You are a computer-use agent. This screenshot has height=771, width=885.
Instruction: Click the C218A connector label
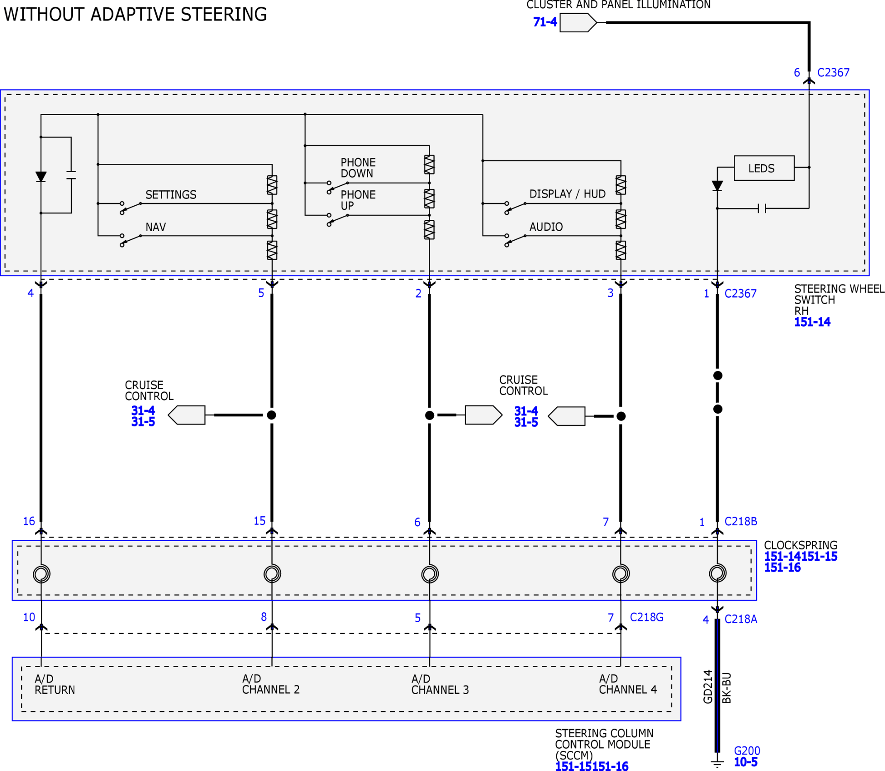pos(740,619)
